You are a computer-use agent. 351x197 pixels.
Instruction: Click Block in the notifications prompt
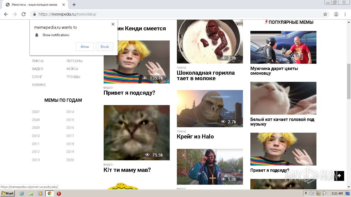point(104,47)
